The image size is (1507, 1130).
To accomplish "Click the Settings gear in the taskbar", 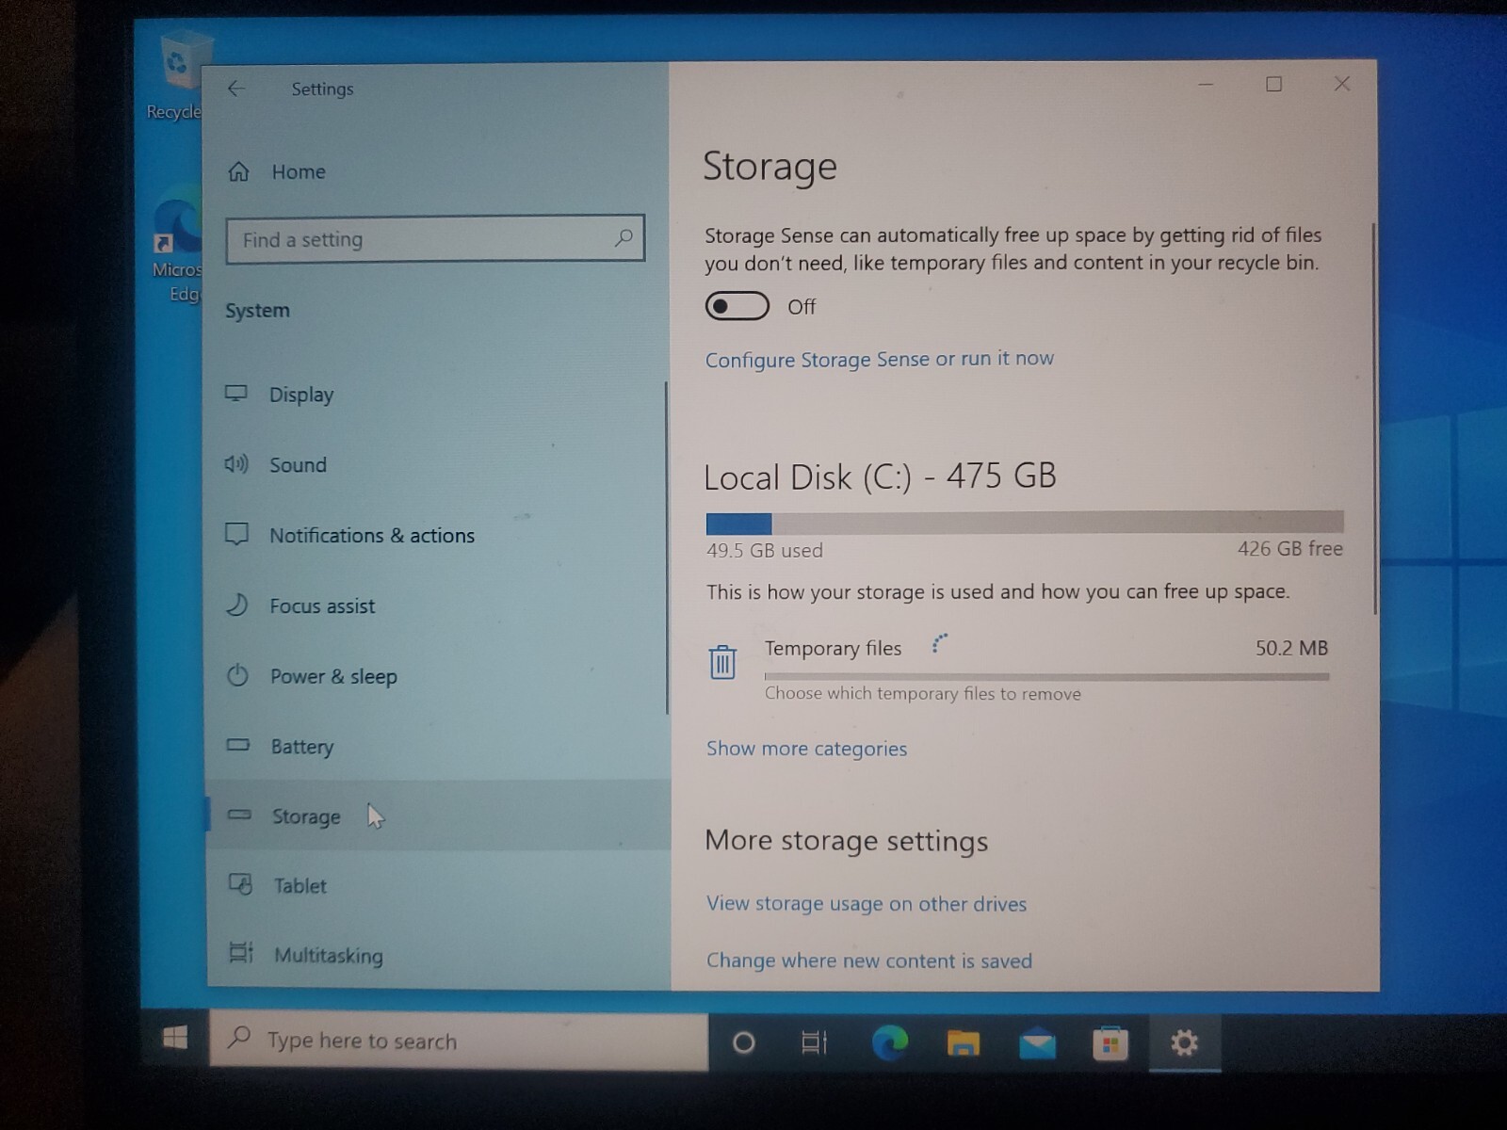I will coord(1184,1043).
